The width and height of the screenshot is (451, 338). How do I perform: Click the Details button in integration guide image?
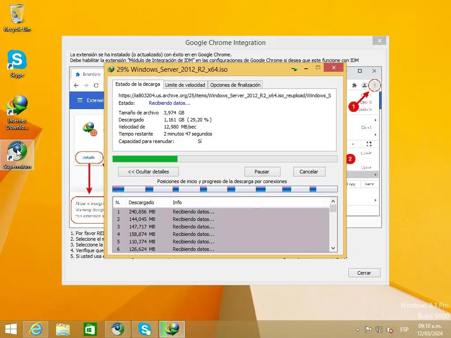89,158
